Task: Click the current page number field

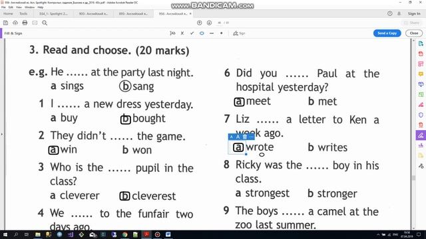Action: [219, 23]
